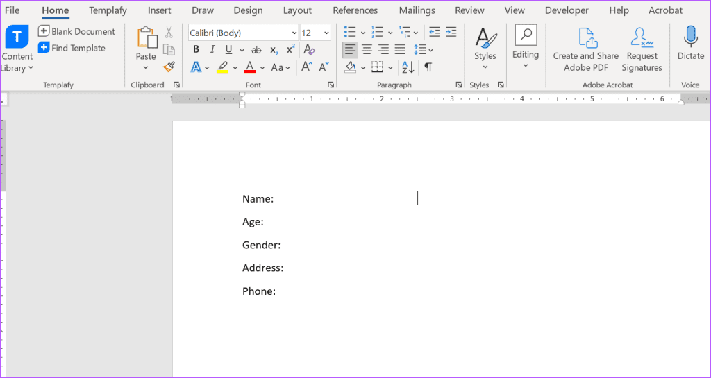
Task: Increase paragraph indent
Action: pyautogui.click(x=451, y=32)
